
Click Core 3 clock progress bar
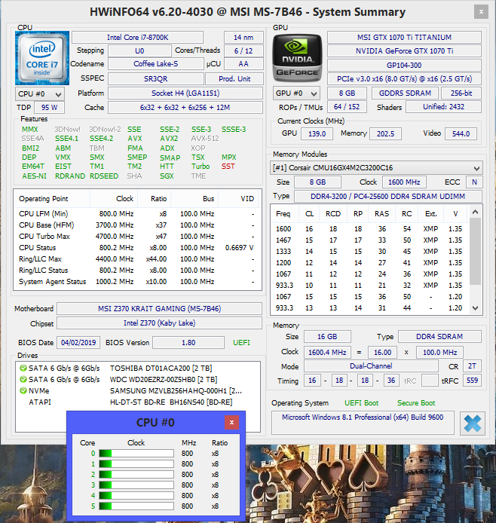point(136,485)
